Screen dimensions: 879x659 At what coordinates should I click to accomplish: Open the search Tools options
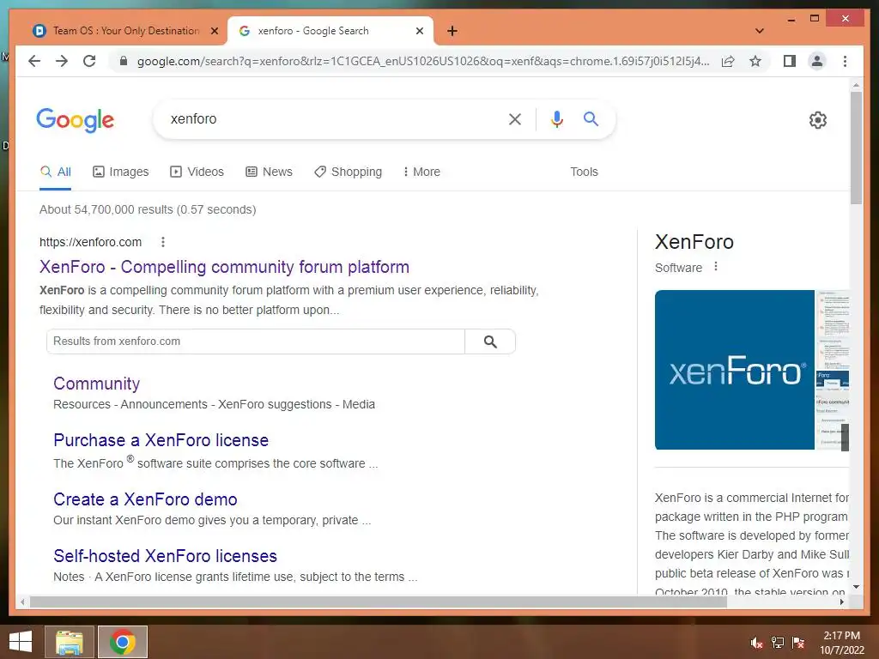[x=584, y=172]
